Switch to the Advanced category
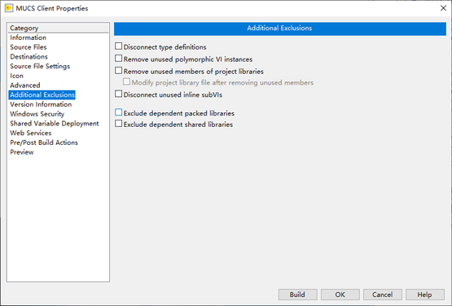 (x=25, y=85)
